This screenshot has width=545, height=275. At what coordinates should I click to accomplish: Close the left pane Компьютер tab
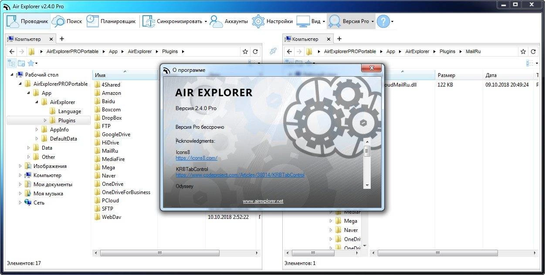[x=51, y=39]
